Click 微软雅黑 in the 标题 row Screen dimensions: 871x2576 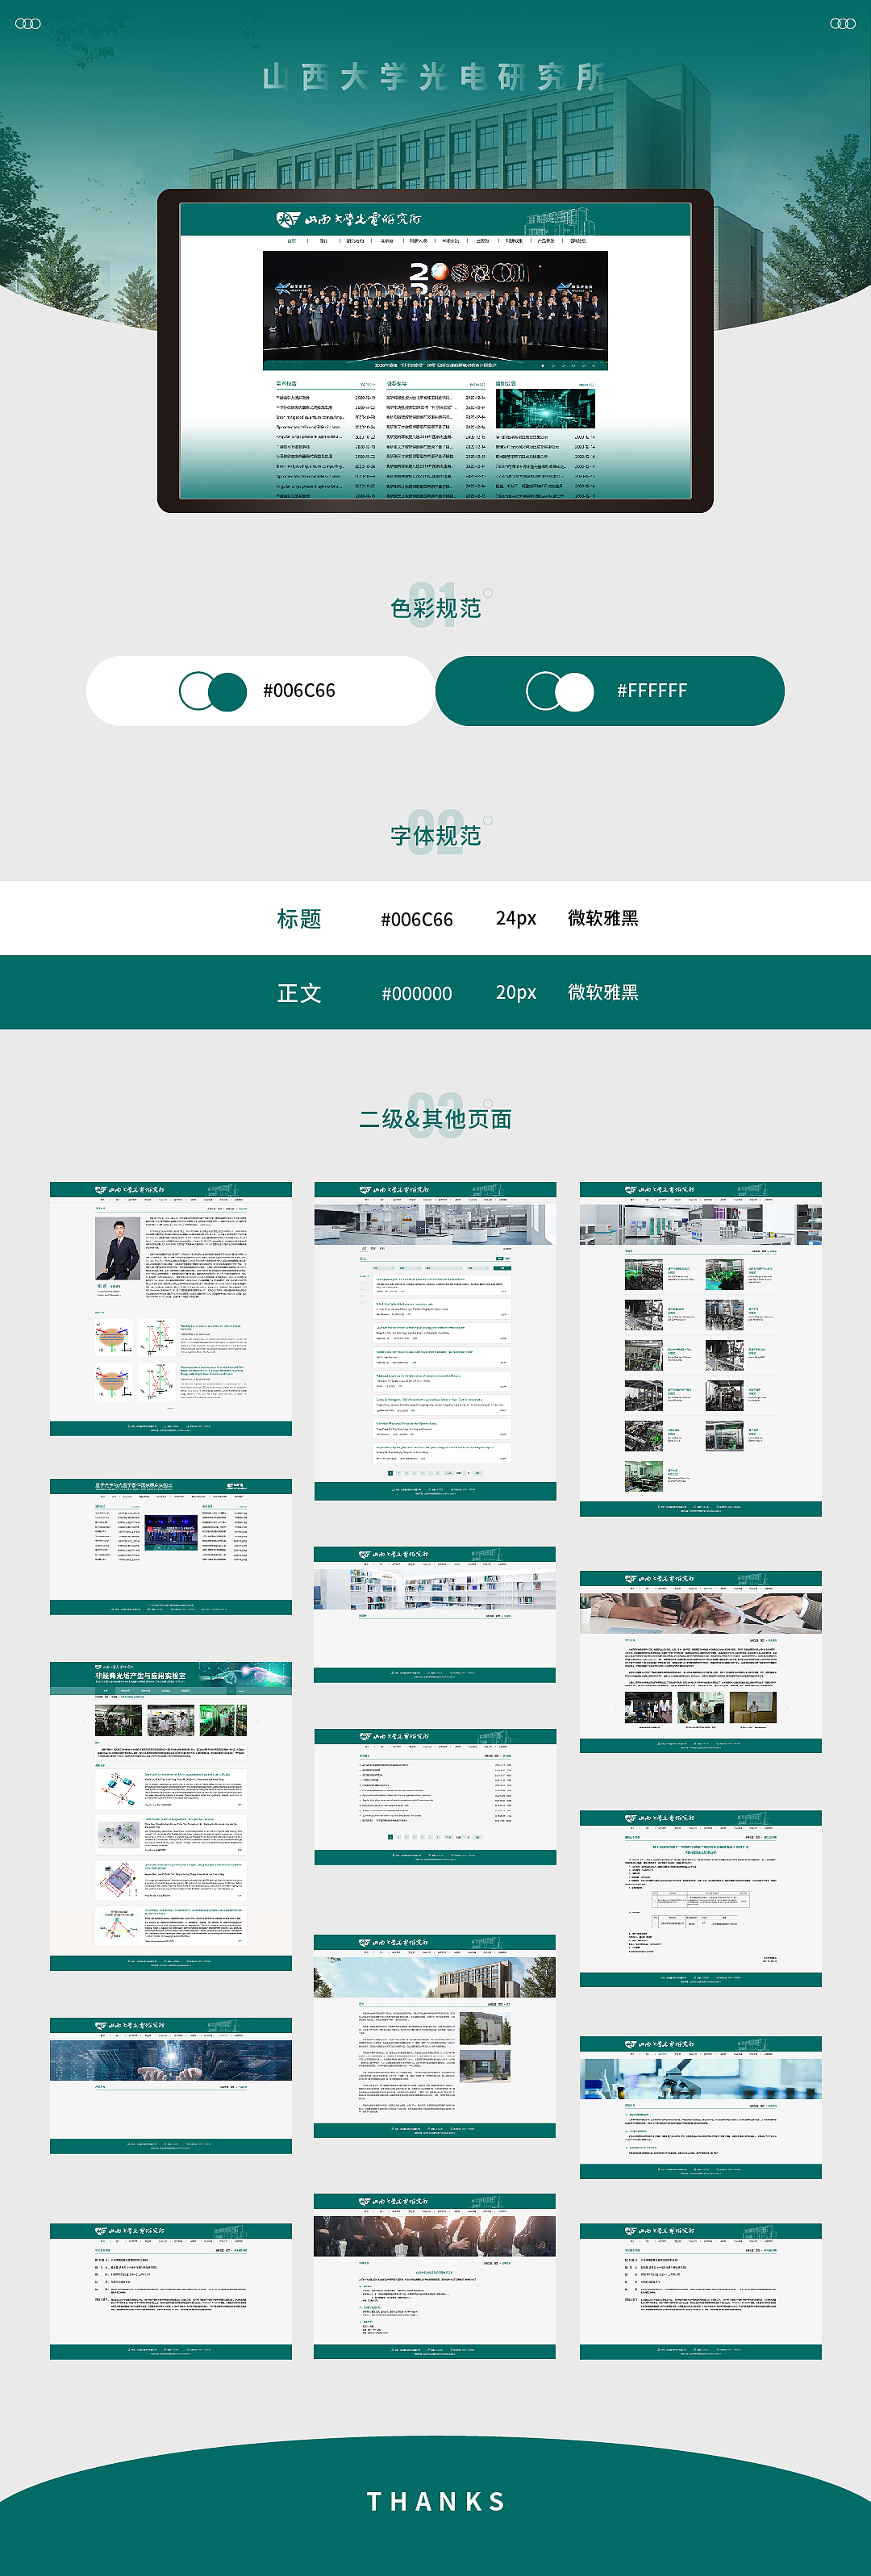tap(603, 918)
